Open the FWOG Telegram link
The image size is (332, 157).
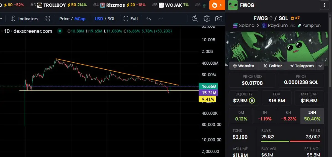pyautogui.click(x=302, y=66)
